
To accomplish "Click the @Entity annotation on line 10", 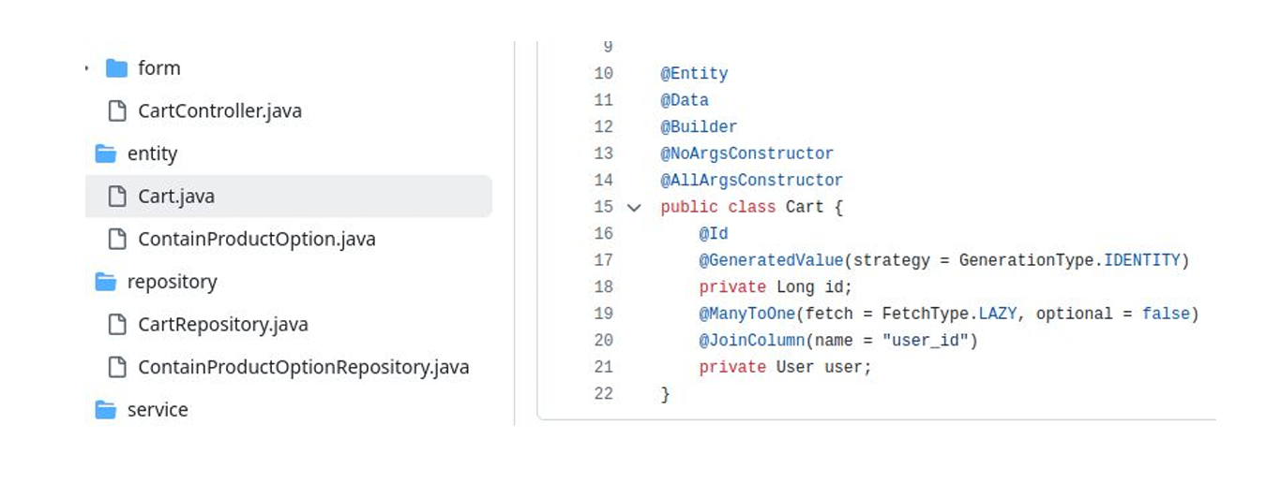I will coord(694,74).
